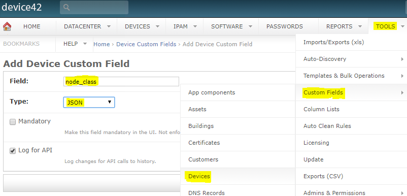Expand the HELP dropdown arrow

click(85, 44)
